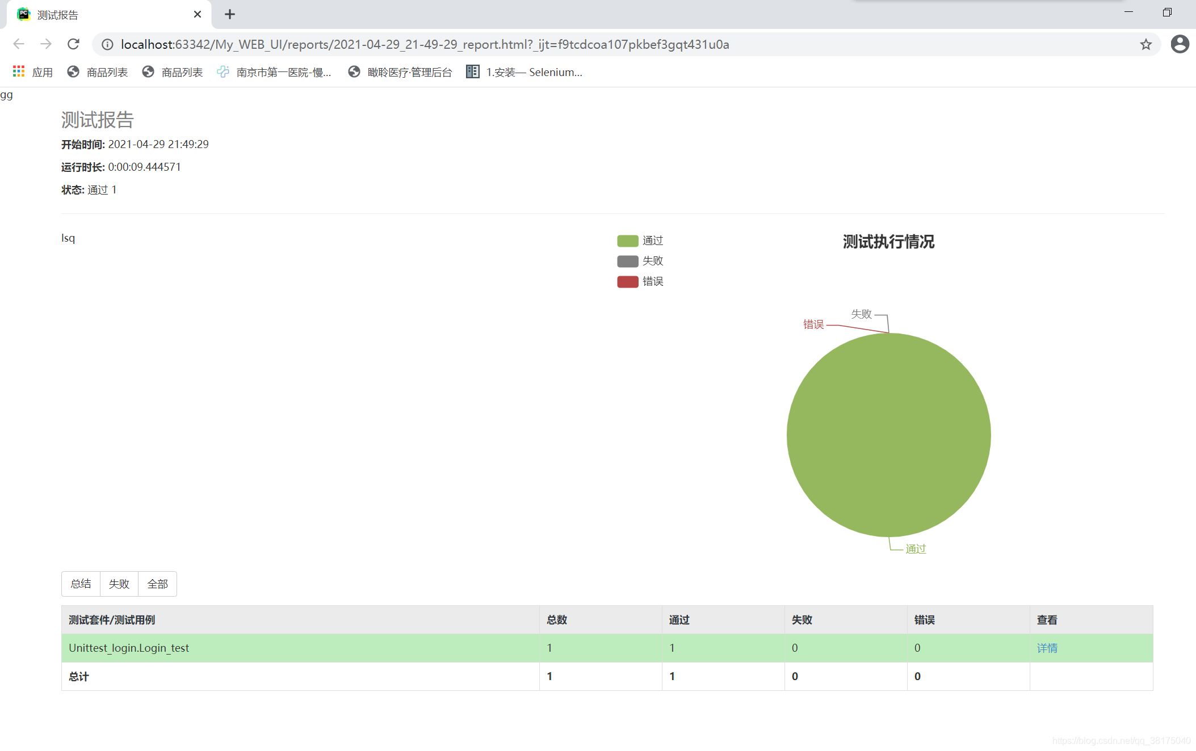Open the 瞰聆医疗·管理后台 bookmark
Viewport: 1196px width, 751px height.
(400, 72)
